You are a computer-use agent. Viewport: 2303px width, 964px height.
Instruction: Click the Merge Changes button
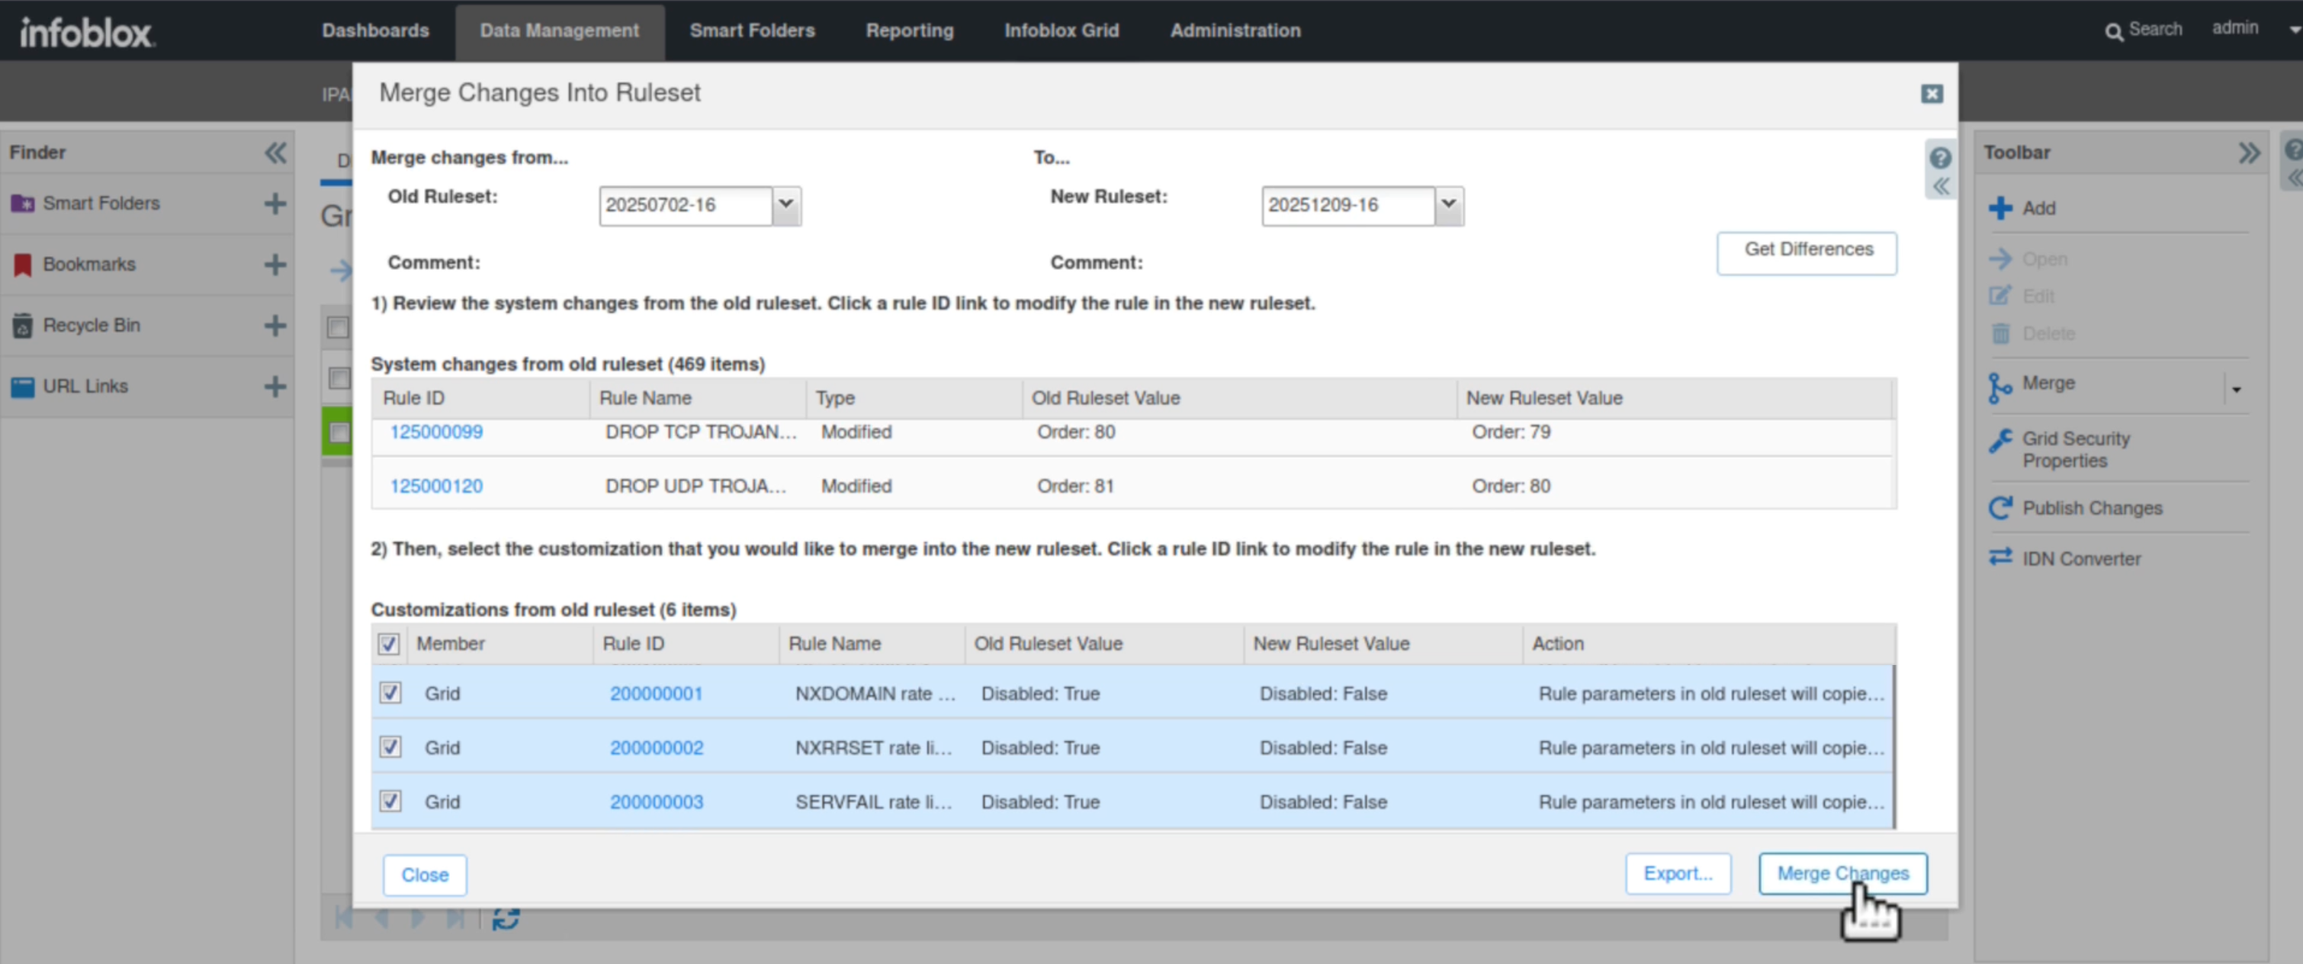tap(1842, 874)
